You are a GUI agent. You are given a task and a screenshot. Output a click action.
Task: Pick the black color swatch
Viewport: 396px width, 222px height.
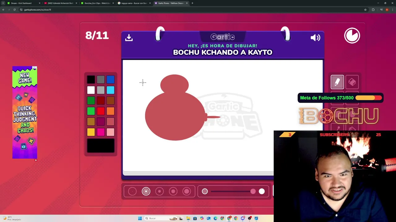point(91,80)
